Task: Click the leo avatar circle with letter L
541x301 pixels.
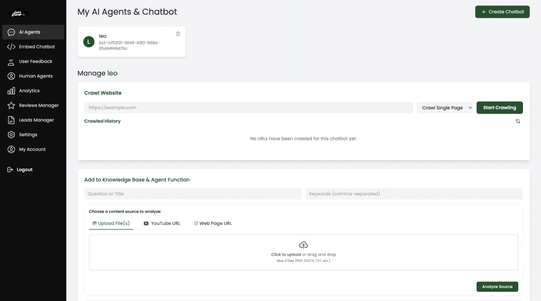Action: point(89,42)
